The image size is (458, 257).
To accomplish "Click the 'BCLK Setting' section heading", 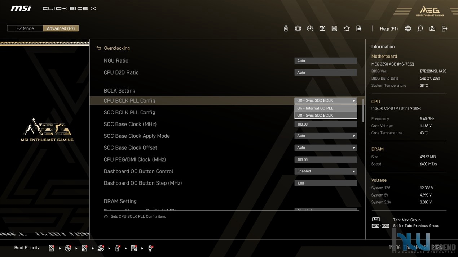I will (119, 91).
